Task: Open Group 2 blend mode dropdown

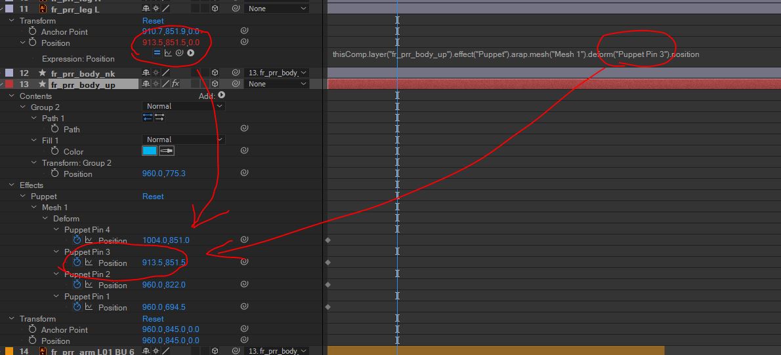Action: pyautogui.click(x=183, y=106)
